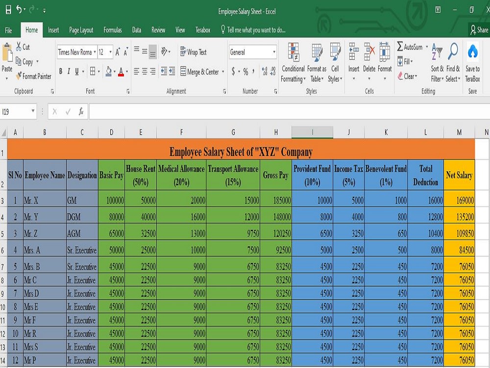
Task: Click the Insert Function fx icon
Action: (81, 111)
